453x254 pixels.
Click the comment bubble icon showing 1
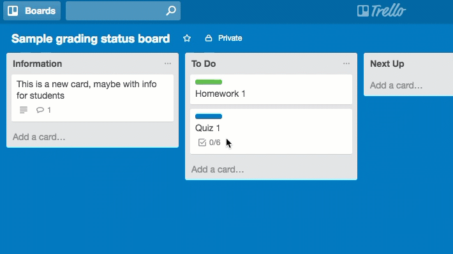[x=40, y=110]
